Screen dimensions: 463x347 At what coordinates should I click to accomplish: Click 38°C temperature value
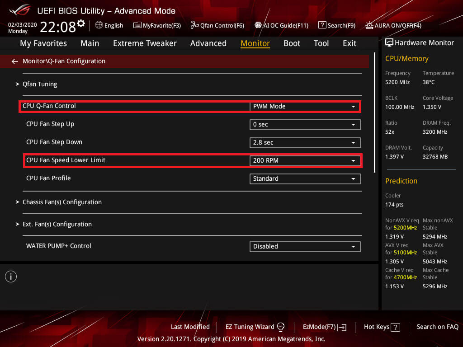click(429, 82)
